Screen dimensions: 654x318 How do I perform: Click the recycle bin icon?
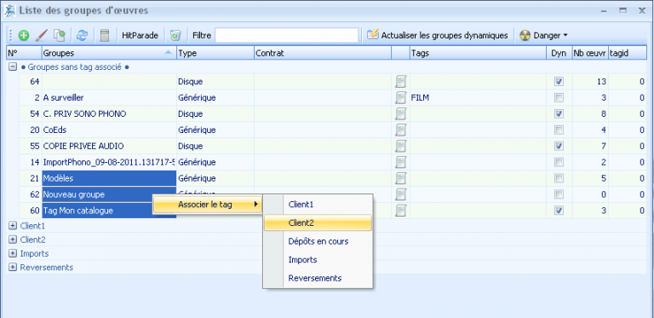tap(175, 36)
